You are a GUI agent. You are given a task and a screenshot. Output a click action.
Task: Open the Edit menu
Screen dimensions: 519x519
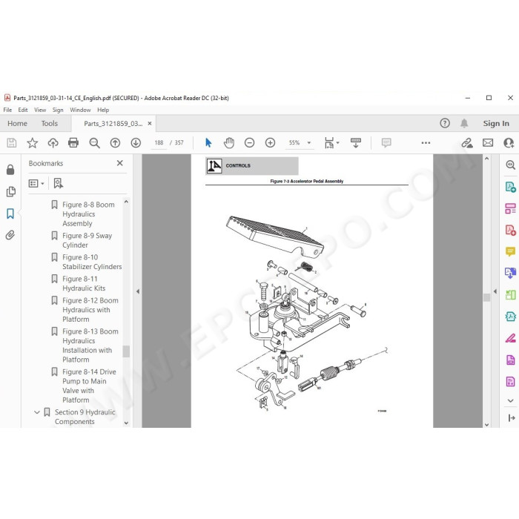23,110
